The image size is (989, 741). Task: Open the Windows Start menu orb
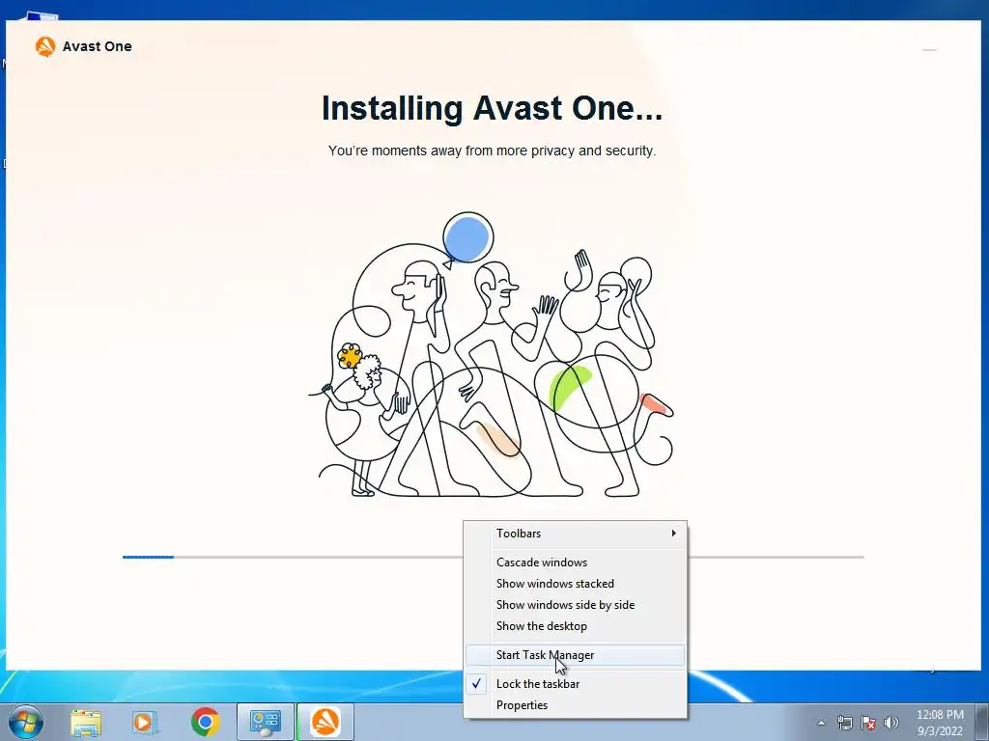click(x=26, y=722)
